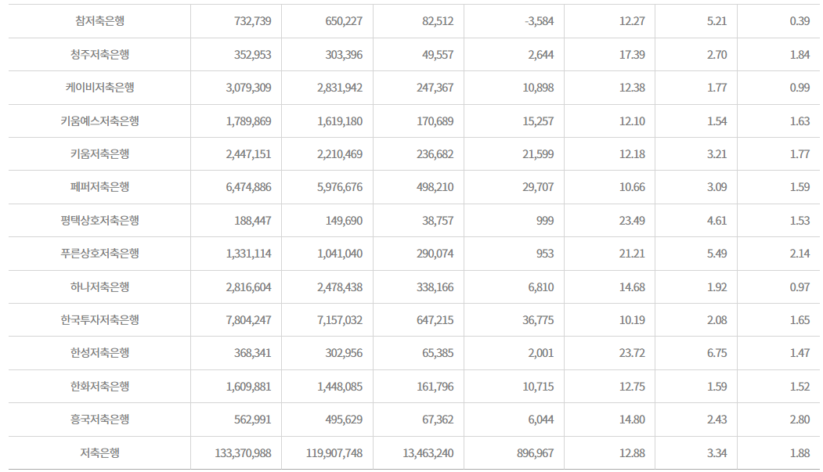The image size is (823, 472).
Task: Select the 896,967 net income total
Action: coord(536,453)
